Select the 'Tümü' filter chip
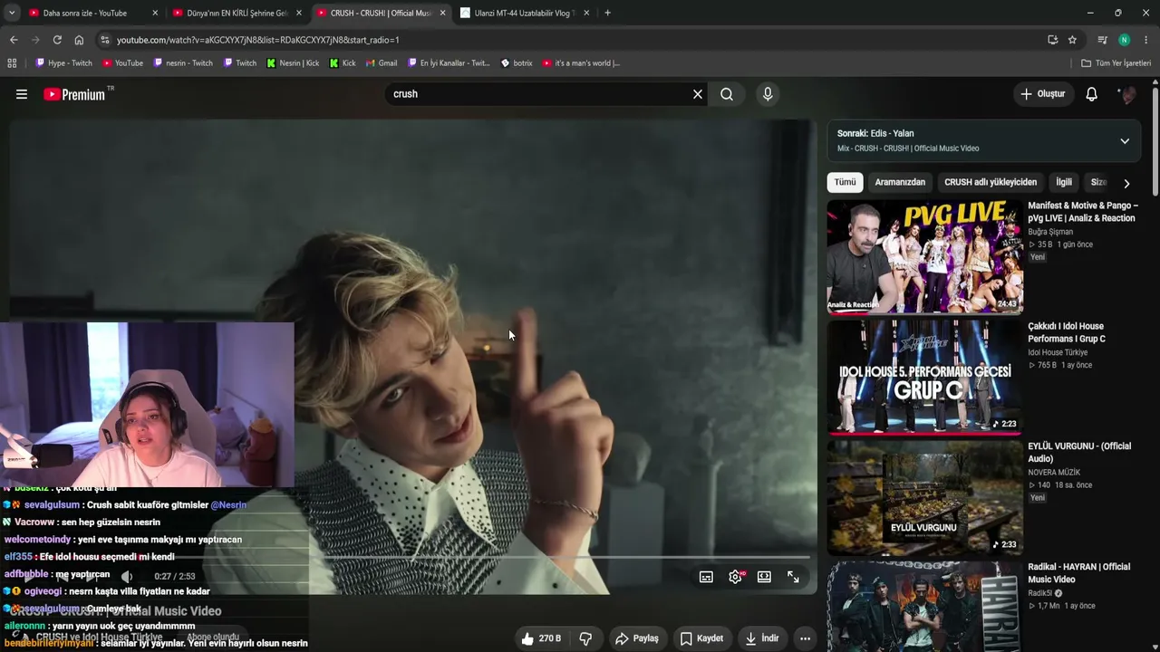Image resolution: width=1160 pixels, height=652 pixels. [x=845, y=182]
